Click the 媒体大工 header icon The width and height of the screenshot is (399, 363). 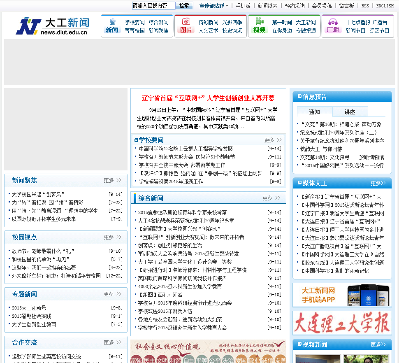click(x=299, y=182)
